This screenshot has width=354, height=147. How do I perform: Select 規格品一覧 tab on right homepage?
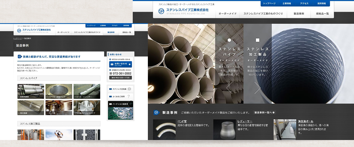(x=322, y=14)
